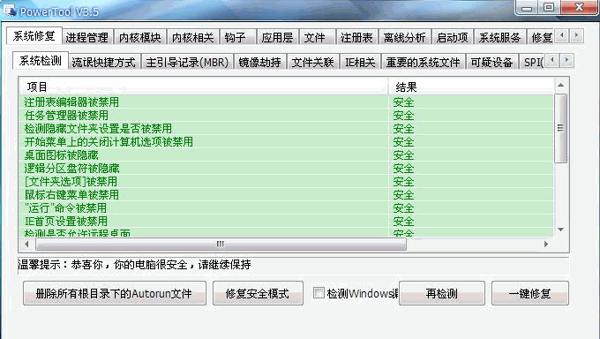This screenshot has width=600, height=339.
Task: Select row [文件夹选项]被禁用
Action: (x=286, y=181)
